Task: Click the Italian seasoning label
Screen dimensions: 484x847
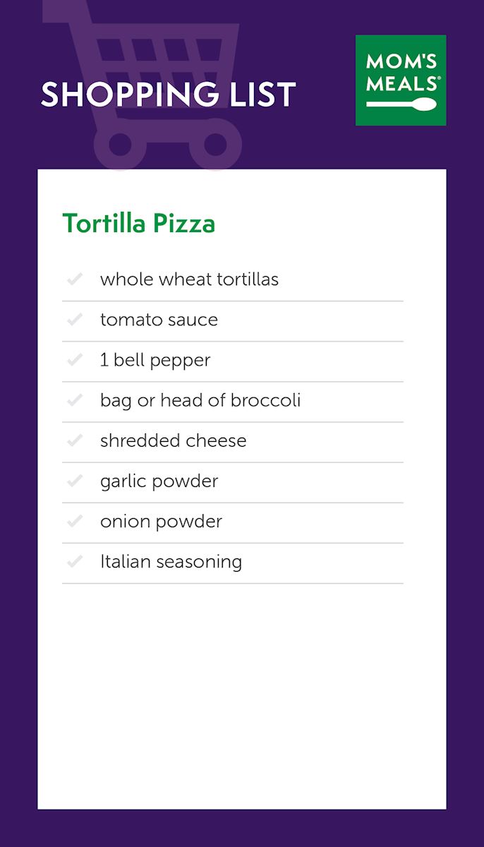Action: click(171, 562)
